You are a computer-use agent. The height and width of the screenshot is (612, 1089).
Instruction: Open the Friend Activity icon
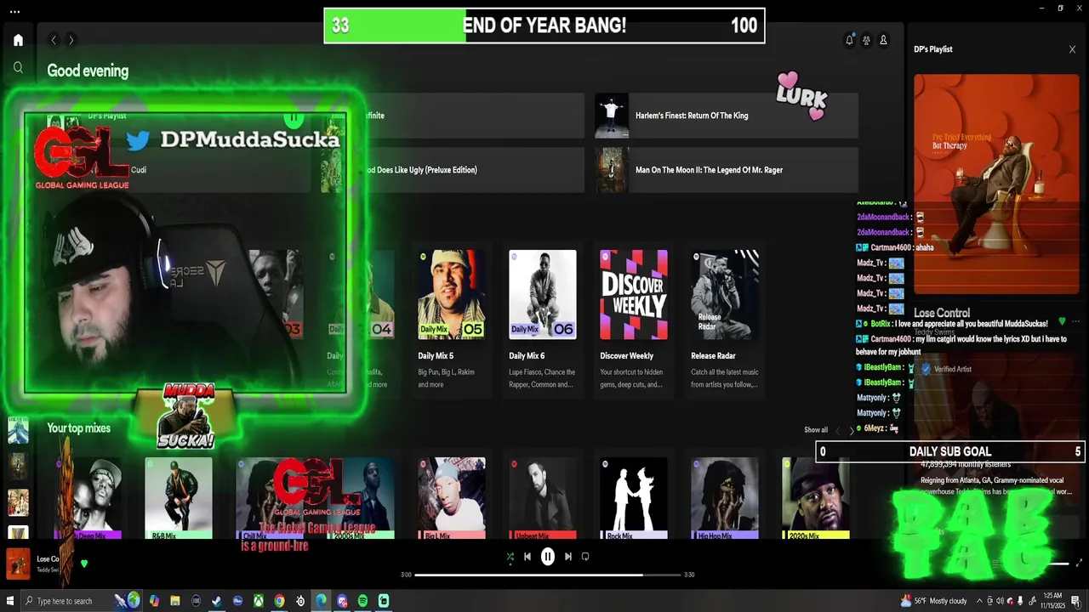pyautogui.click(x=866, y=40)
